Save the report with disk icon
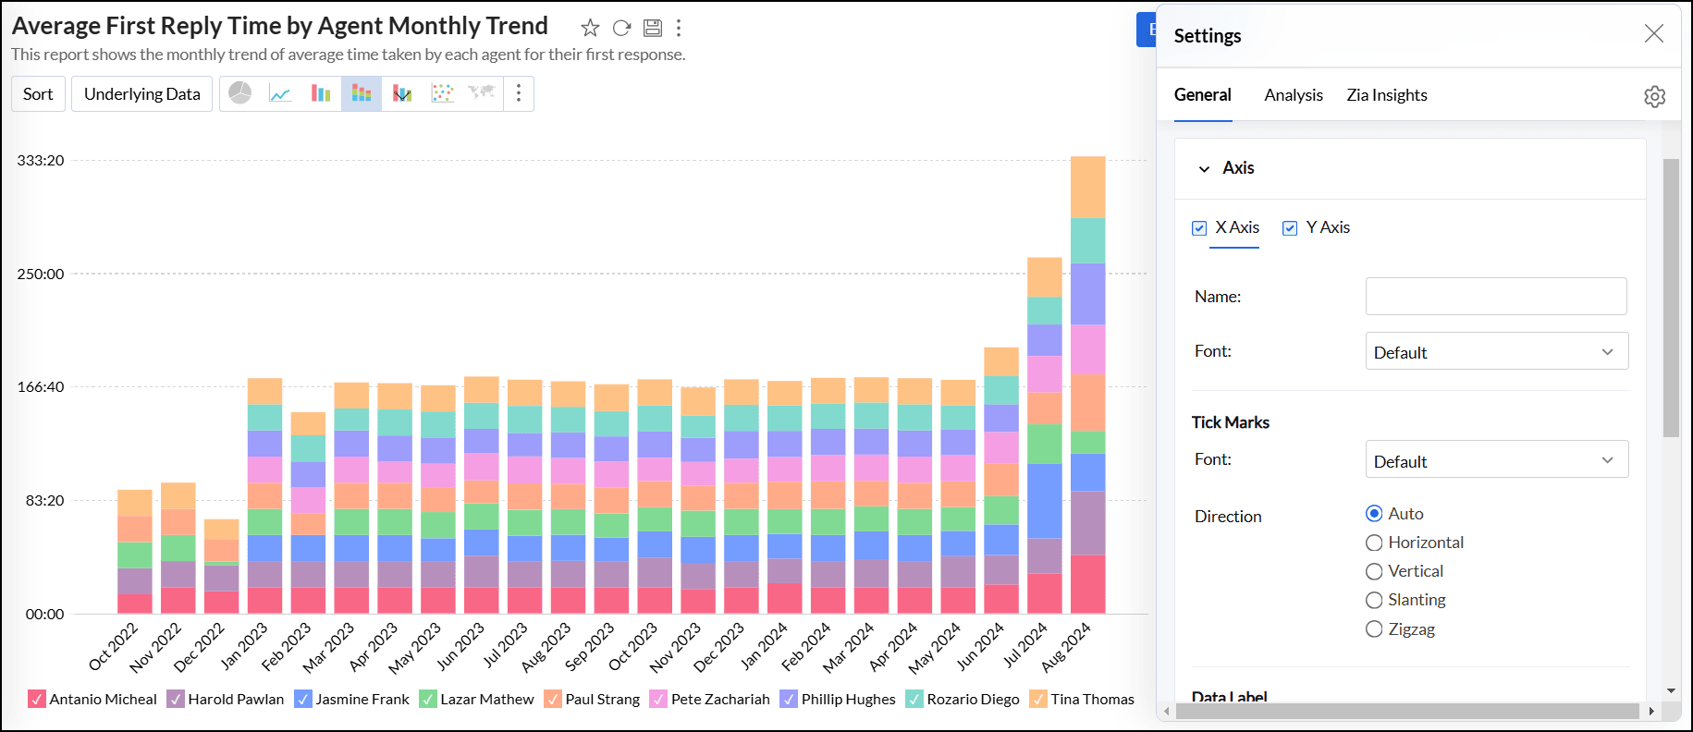This screenshot has width=1693, height=732. pyautogui.click(x=653, y=28)
